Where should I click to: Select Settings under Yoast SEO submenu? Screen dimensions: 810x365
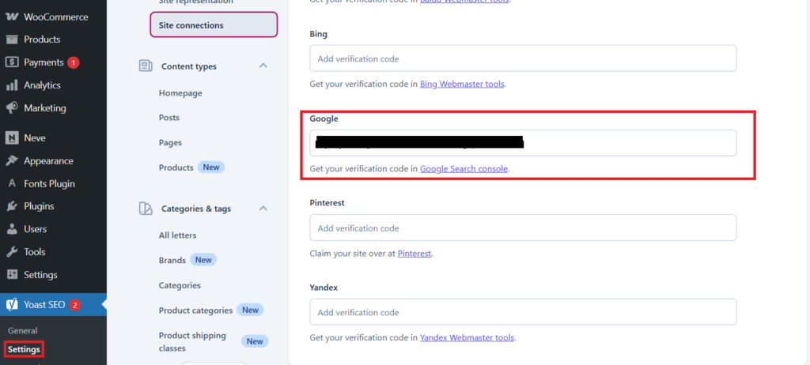(24, 349)
